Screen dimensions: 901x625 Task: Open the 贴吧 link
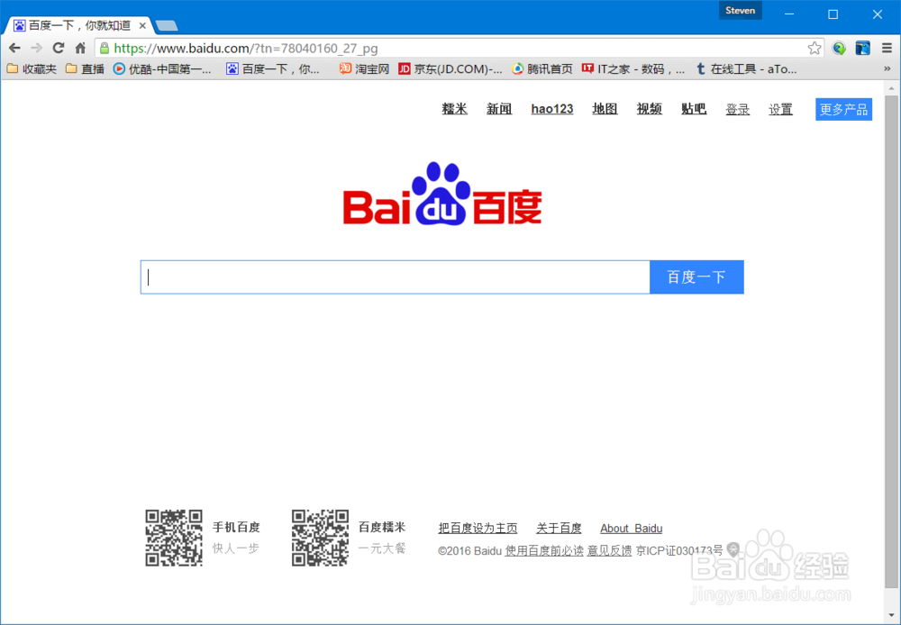pos(694,109)
